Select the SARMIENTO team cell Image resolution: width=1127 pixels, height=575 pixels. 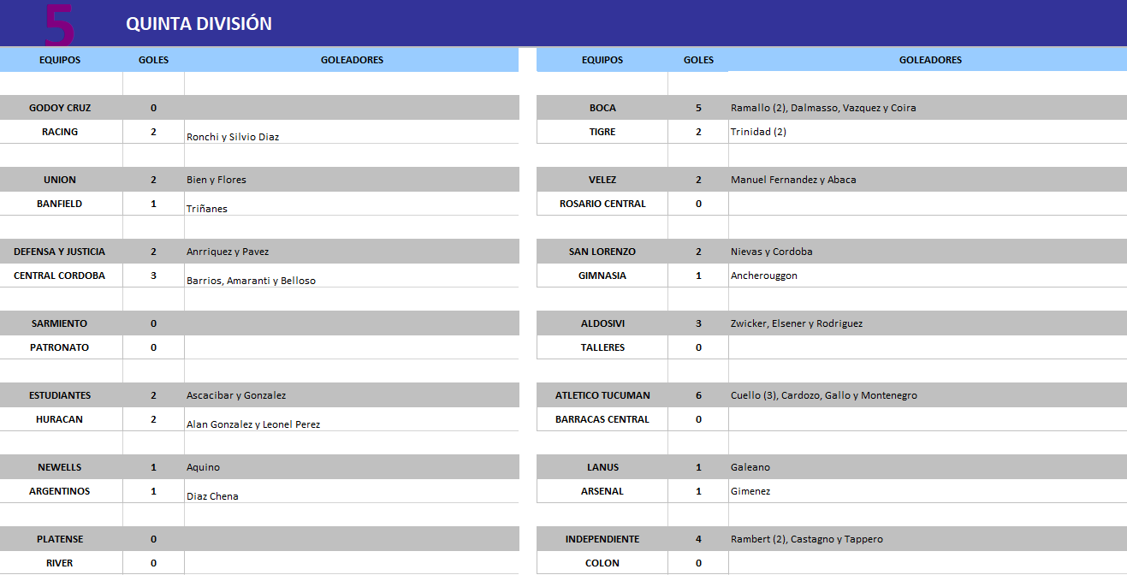[x=61, y=323]
